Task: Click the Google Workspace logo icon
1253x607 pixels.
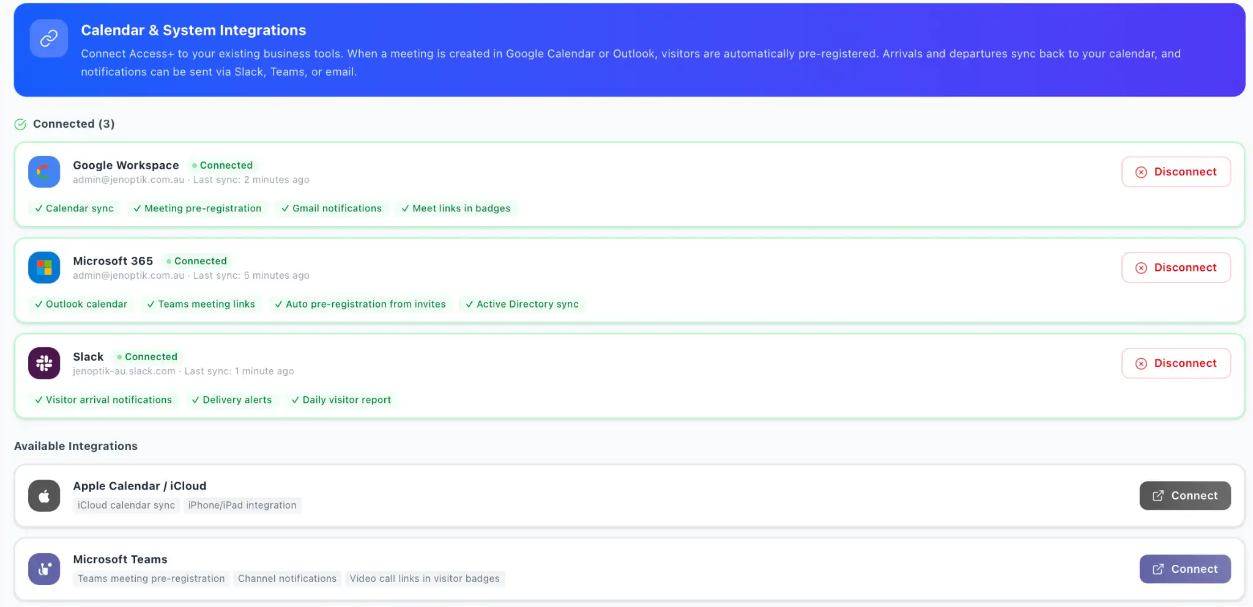Action: click(44, 172)
